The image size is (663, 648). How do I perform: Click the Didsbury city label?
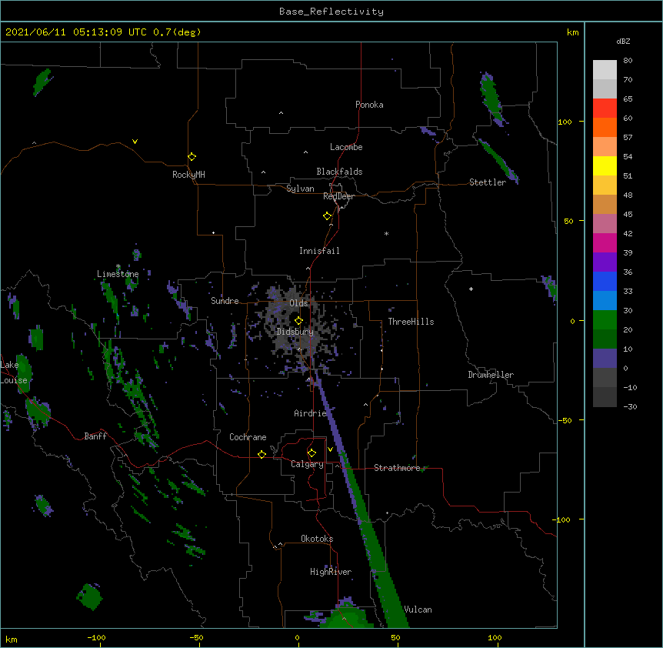[295, 332]
